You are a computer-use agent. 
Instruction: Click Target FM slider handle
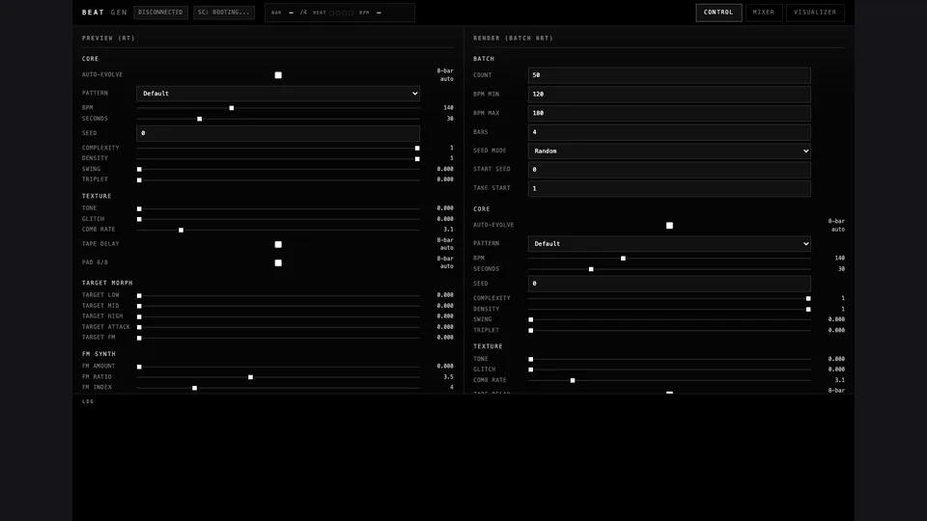pos(139,338)
